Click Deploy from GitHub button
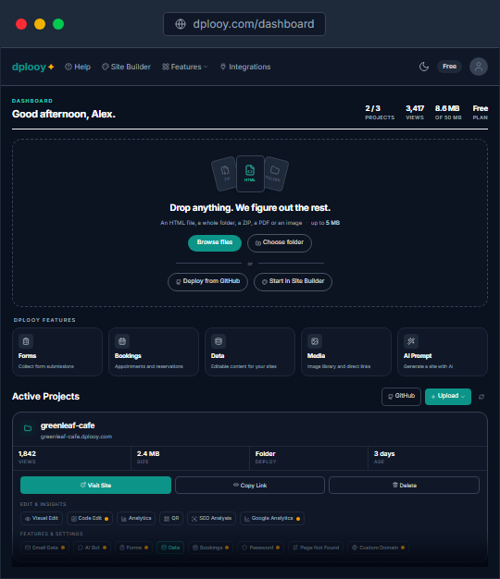The height and width of the screenshot is (579, 500). [x=207, y=281]
